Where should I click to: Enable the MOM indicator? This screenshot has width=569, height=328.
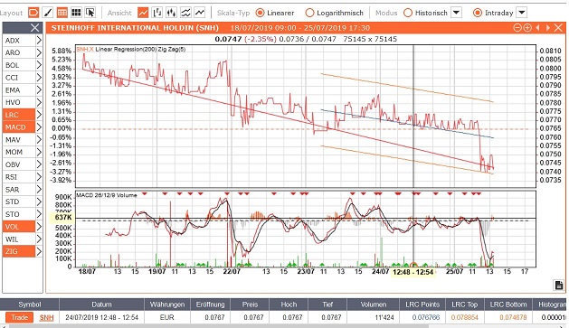19,152
